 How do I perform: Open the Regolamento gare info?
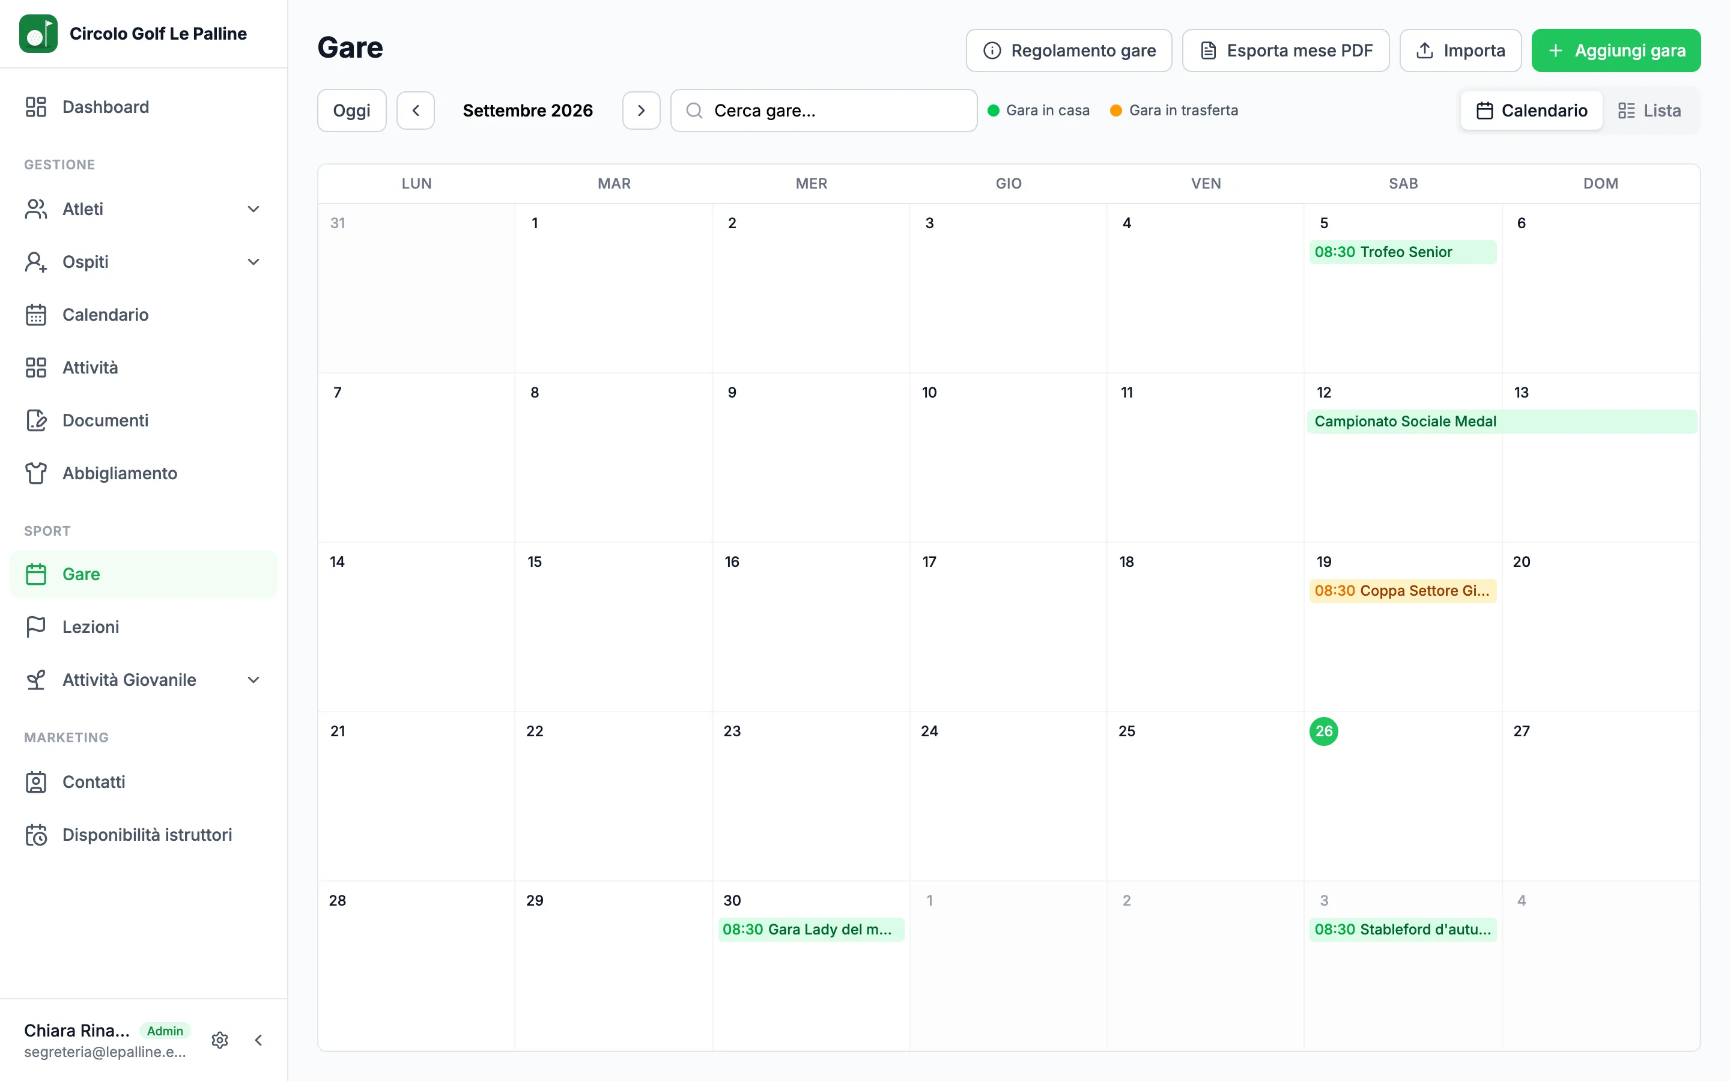pyautogui.click(x=1069, y=51)
